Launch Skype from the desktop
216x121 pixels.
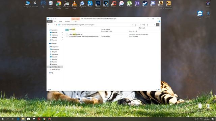click(90, 4)
